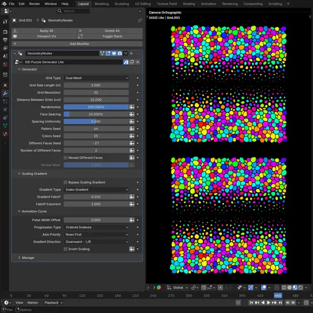
Task: Play the animation forward
Action: point(268,303)
